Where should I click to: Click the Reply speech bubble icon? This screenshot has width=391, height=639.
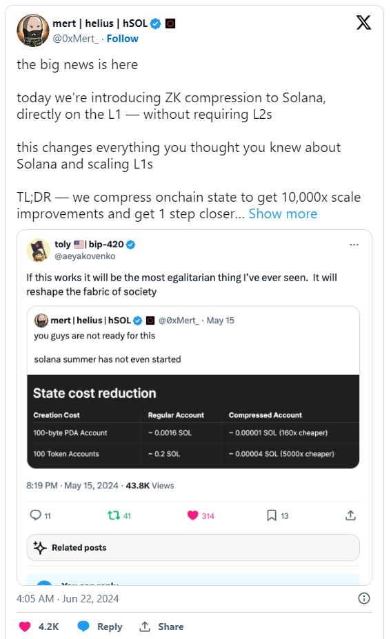[x=83, y=627]
